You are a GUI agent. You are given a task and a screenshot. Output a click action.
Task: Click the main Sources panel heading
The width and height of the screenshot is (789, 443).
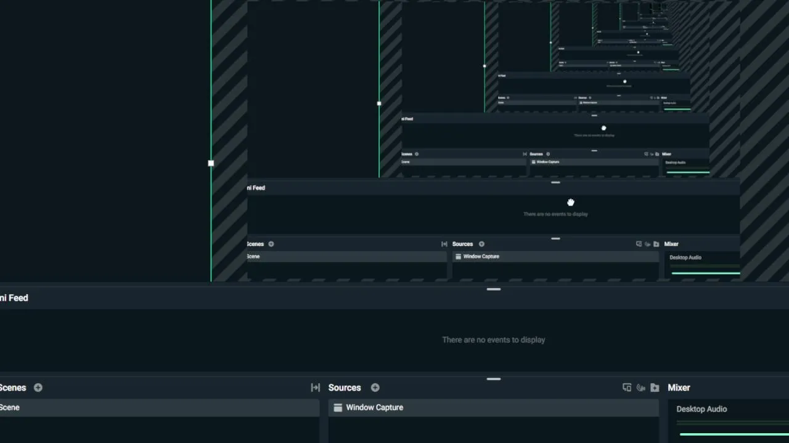pyautogui.click(x=345, y=388)
